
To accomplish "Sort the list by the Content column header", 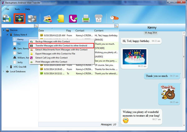I will coord(99,31).
